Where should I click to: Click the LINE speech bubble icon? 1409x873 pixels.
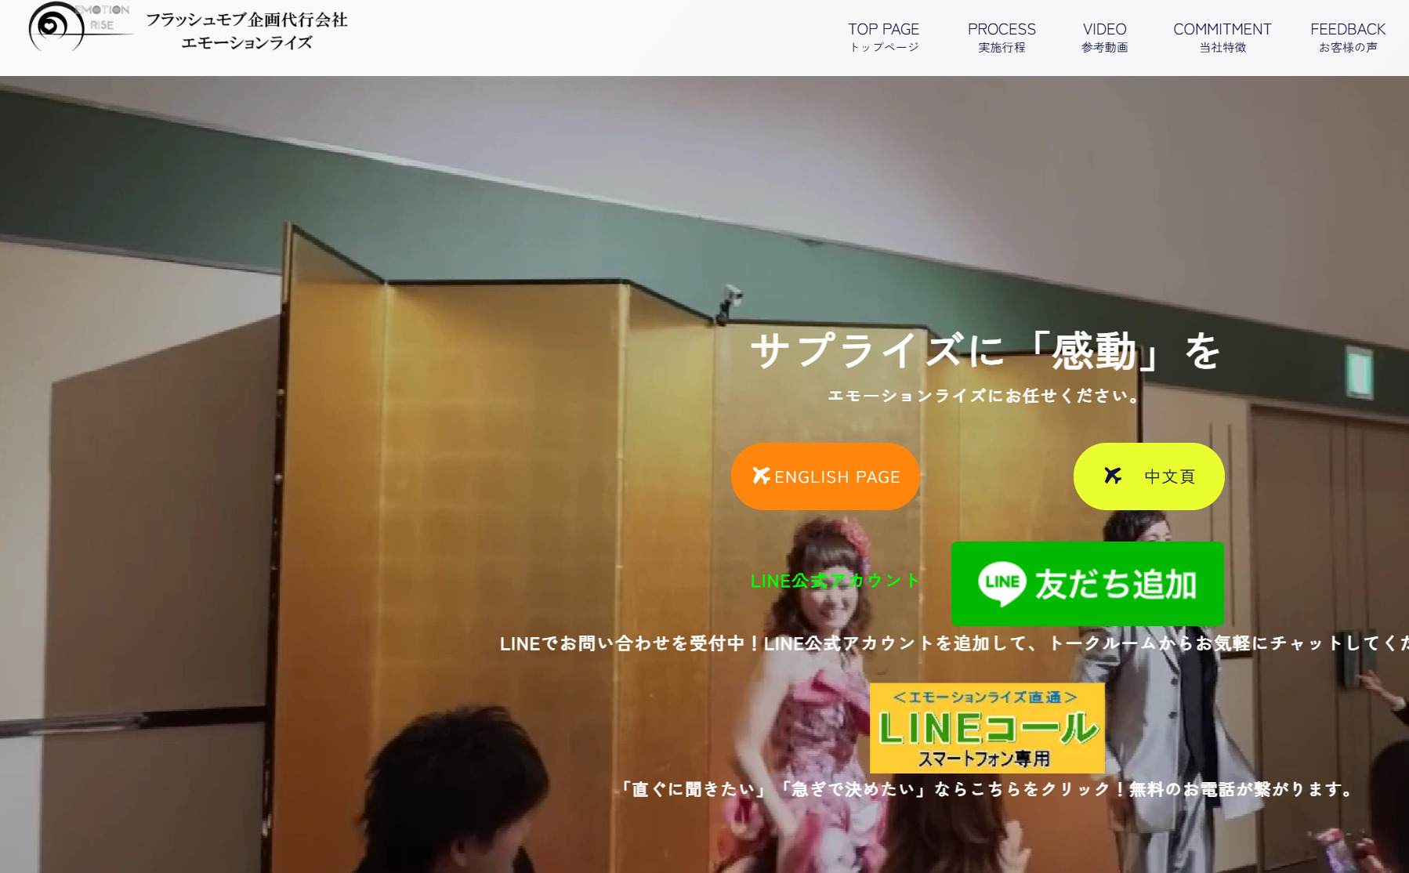1002,584
